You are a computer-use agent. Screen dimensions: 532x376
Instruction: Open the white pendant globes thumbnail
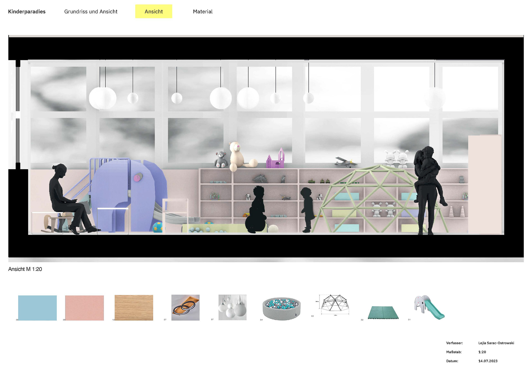232,307
